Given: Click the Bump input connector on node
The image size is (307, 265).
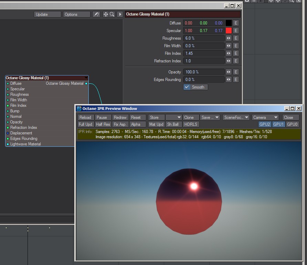Looking at the screenshot, I should point(8,111).
